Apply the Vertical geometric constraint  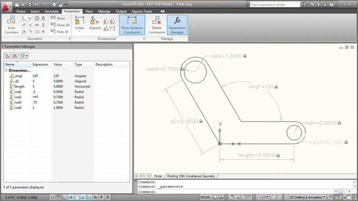[x=43, y=25]
